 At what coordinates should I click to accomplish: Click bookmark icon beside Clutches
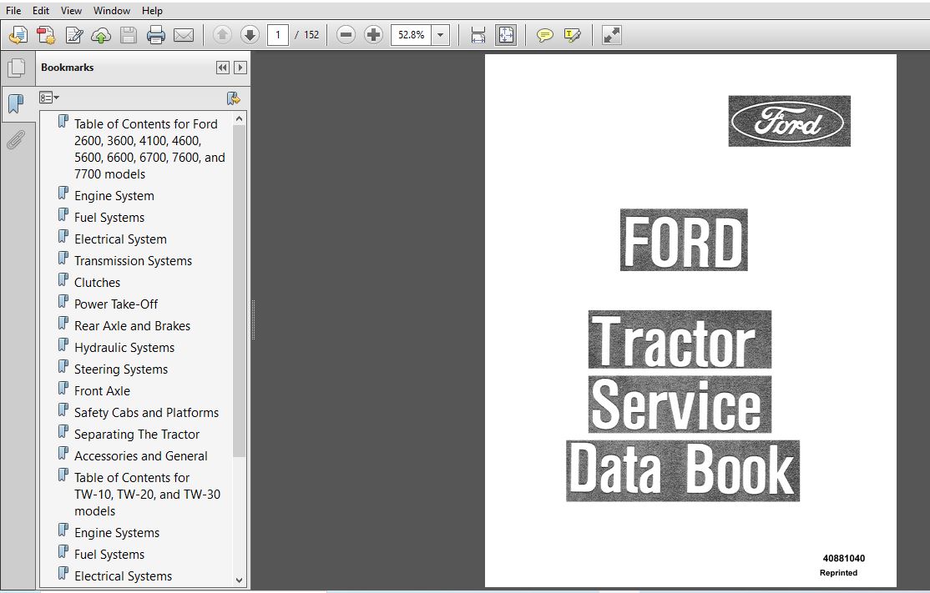63,279
